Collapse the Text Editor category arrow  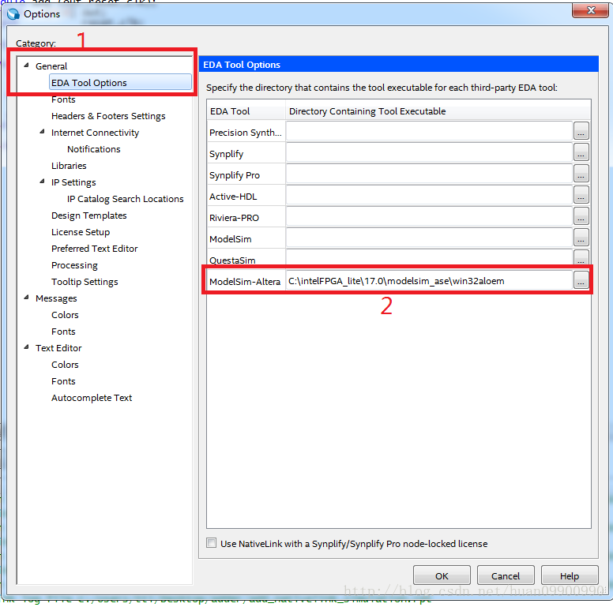27,347
